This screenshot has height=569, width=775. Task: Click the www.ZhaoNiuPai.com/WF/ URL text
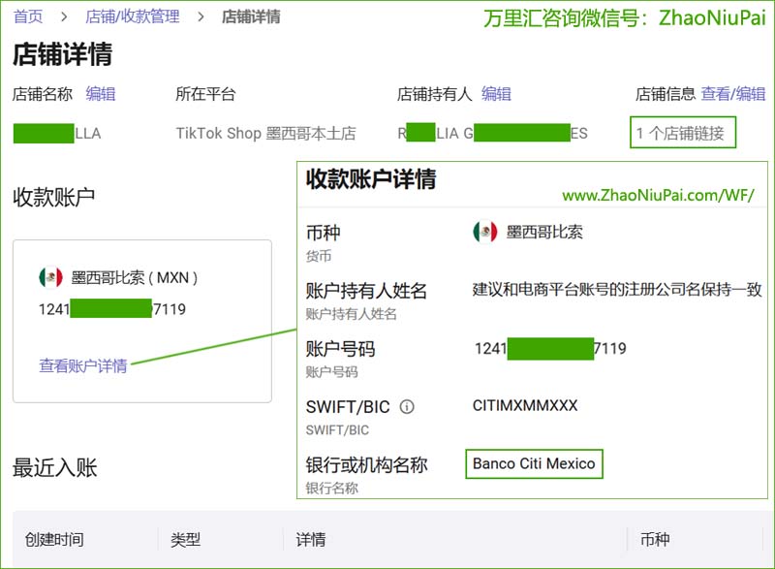tap(658, 195)
